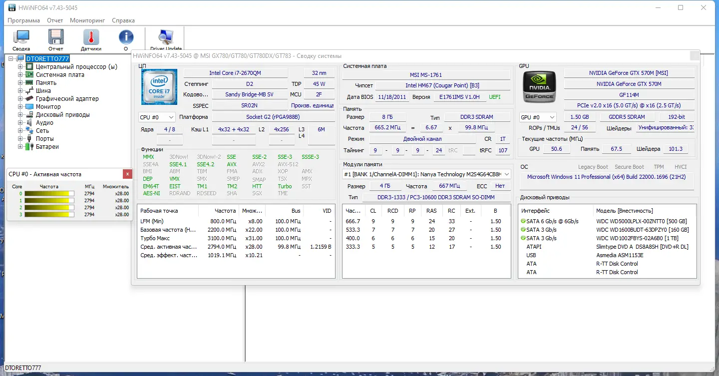Expand the Шина tree node
This screenshot has width=719, height=376.
[20, 91]
